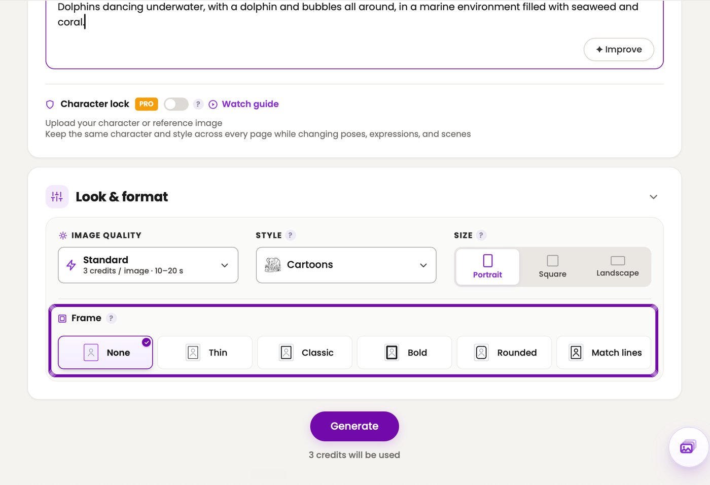The image size is (710, 485).
Task: Click the Improve prompt button
Action: (x=619, y=49)
